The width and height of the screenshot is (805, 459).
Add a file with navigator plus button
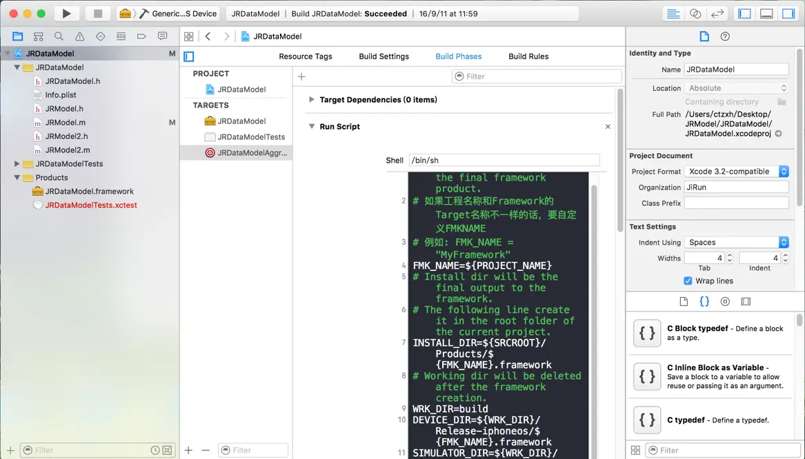[x=10, y=450]
